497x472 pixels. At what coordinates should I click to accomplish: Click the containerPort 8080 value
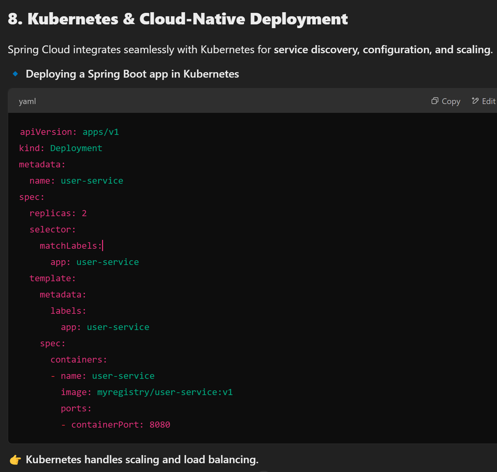tap(160, 425)
